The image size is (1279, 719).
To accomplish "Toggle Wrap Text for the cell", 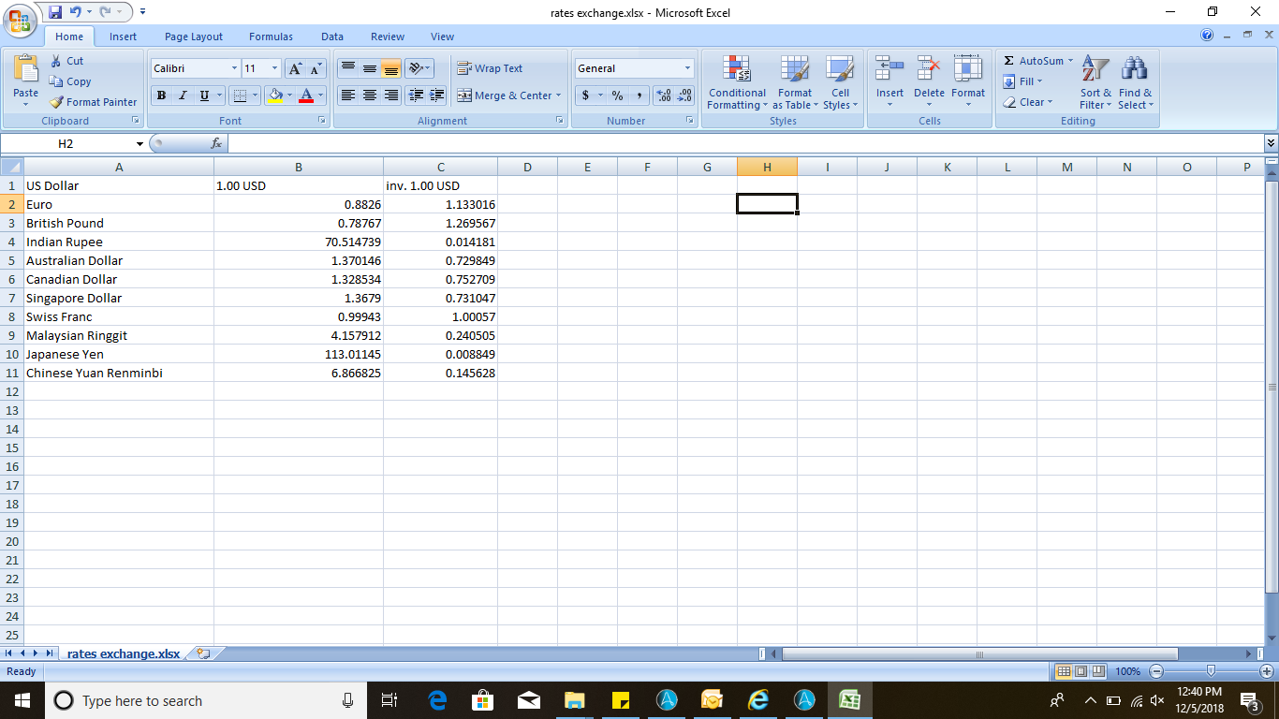I will (x=490, y=68).
